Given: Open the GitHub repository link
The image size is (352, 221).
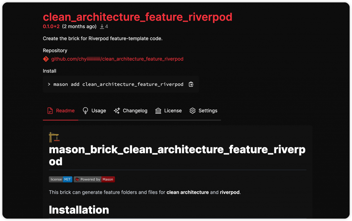Looking at the screenshot, I should tap(117, 59).
